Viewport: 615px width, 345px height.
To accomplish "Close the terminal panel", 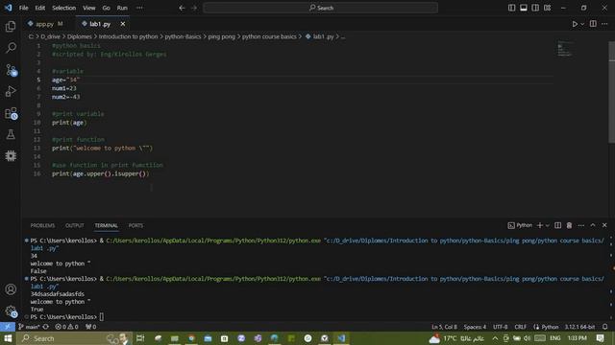I will coord(604,225).
